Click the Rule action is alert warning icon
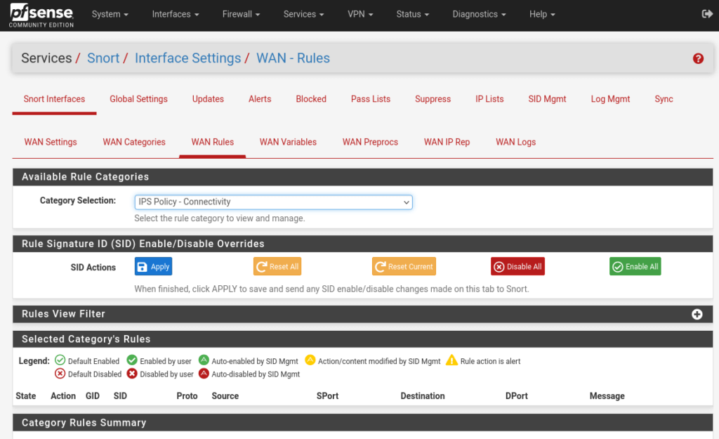Image resolution: width=719 pixels, height=439 pixels. (x=451, y=360)
